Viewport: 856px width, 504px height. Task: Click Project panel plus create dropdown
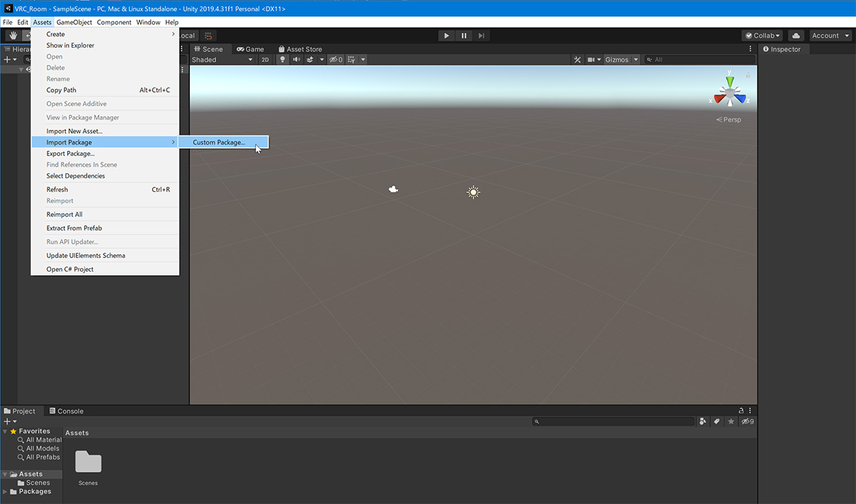tap(9, 421)
